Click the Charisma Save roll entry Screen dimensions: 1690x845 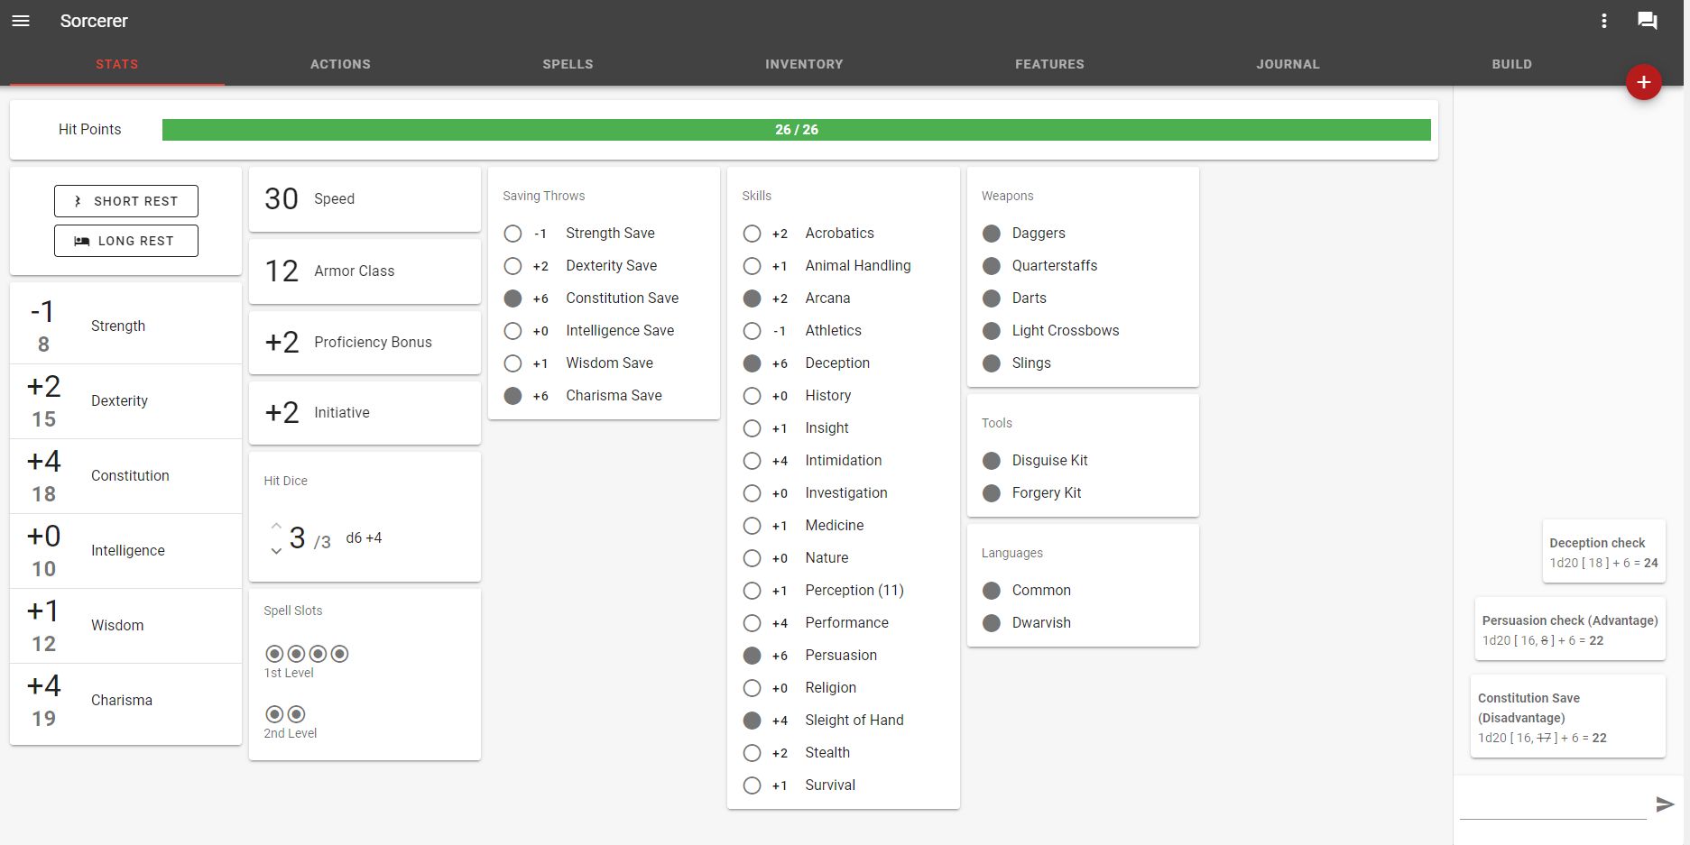[x=613, y=395]
